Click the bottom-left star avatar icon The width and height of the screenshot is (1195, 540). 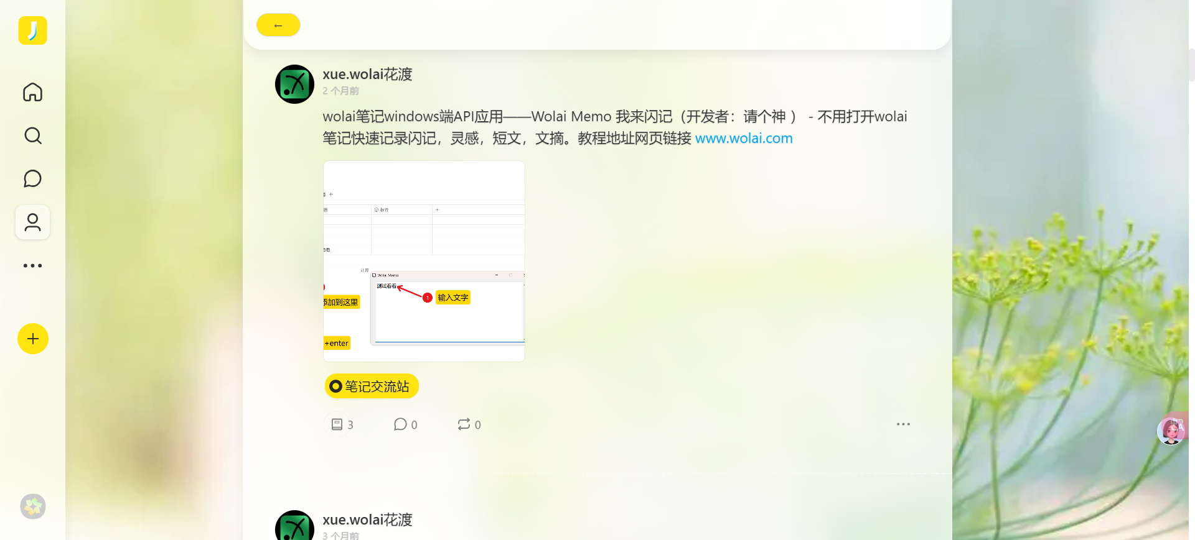[33, 506]
